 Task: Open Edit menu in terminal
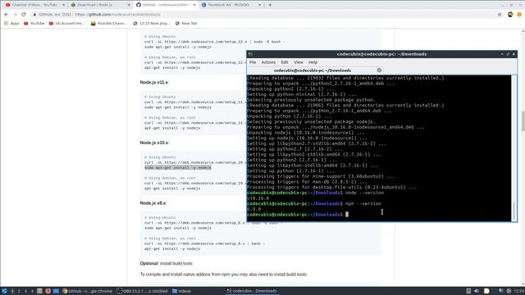point(285,62)
